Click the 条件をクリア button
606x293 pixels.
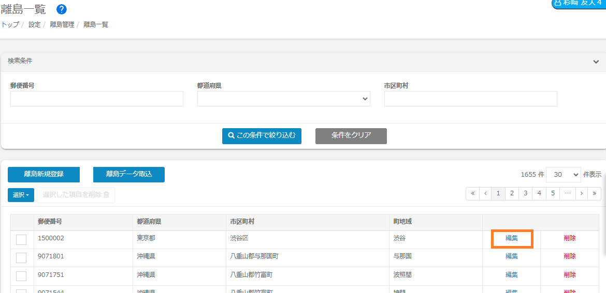pos(351,136)
